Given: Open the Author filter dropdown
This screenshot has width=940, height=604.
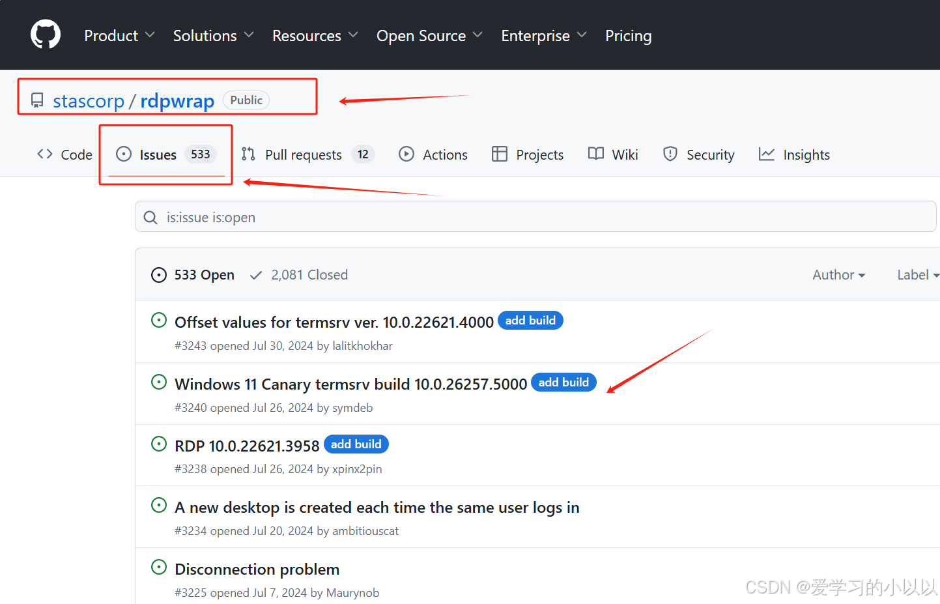Looking at the screenshot, I should click(x=839, y=275).
